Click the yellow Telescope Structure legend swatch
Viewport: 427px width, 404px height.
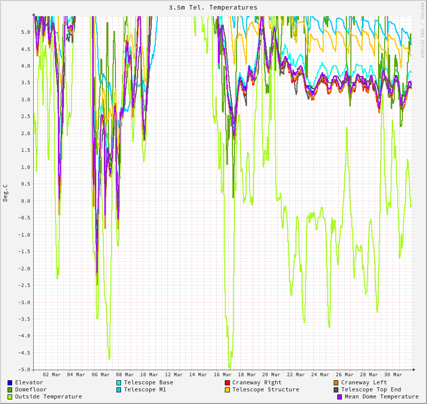(227, 390)
